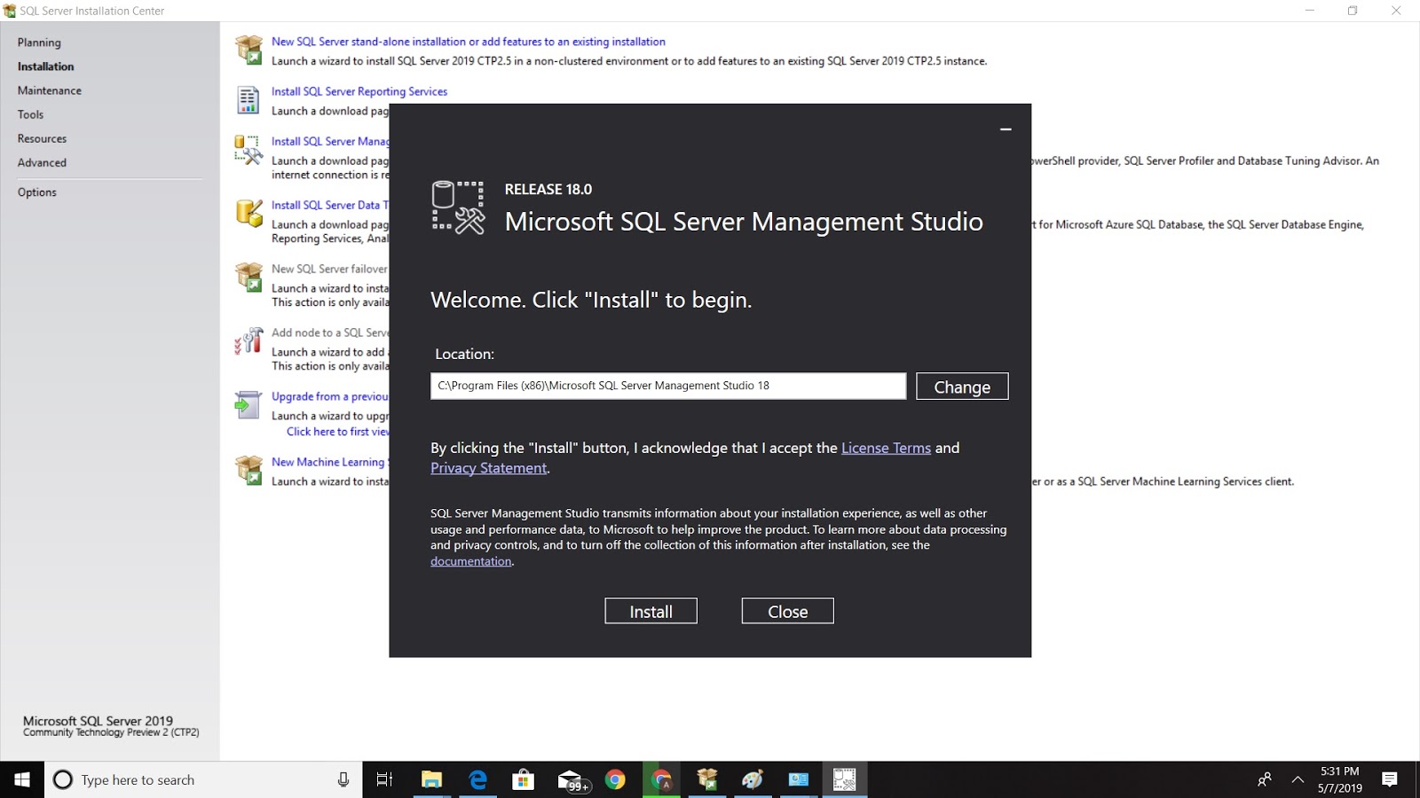Click the Close button in SSMS dialog
Image resolution: width=1420 pixels, height=798 pixels.
pyautogui.click(x=787, y=611)
